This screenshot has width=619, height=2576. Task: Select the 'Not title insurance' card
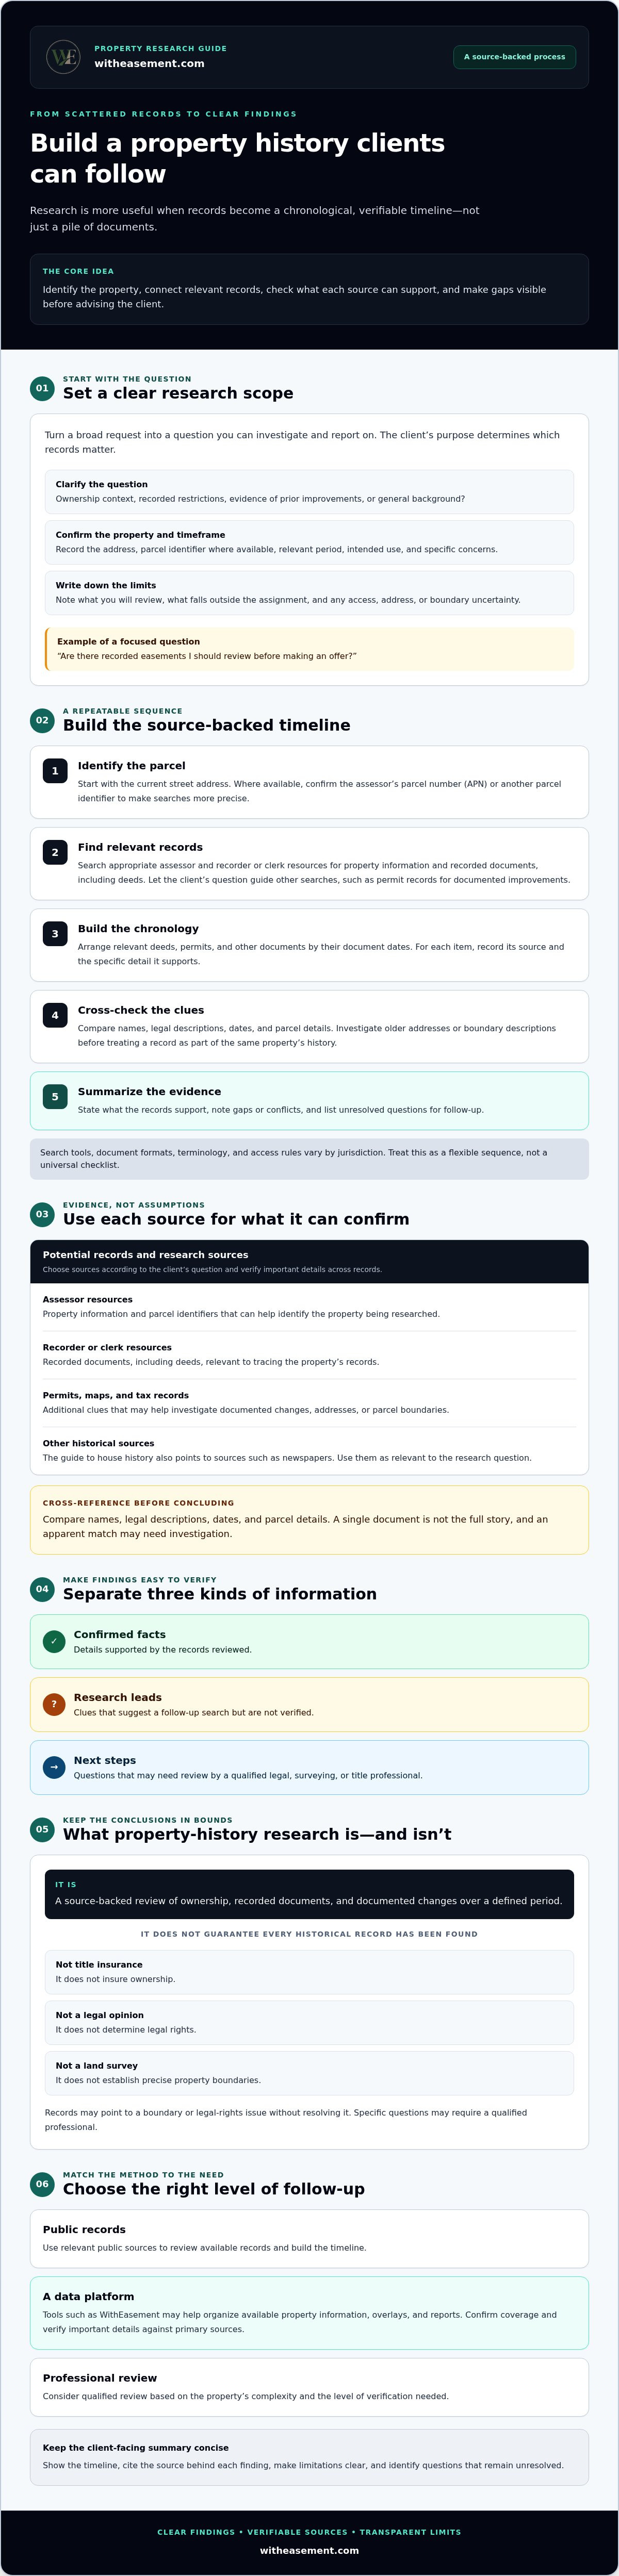(x=309, y=1972)
